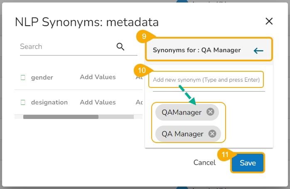Open Add Values for designation
The height and width of the screenshot is (189, 290).
click(98, 102)
